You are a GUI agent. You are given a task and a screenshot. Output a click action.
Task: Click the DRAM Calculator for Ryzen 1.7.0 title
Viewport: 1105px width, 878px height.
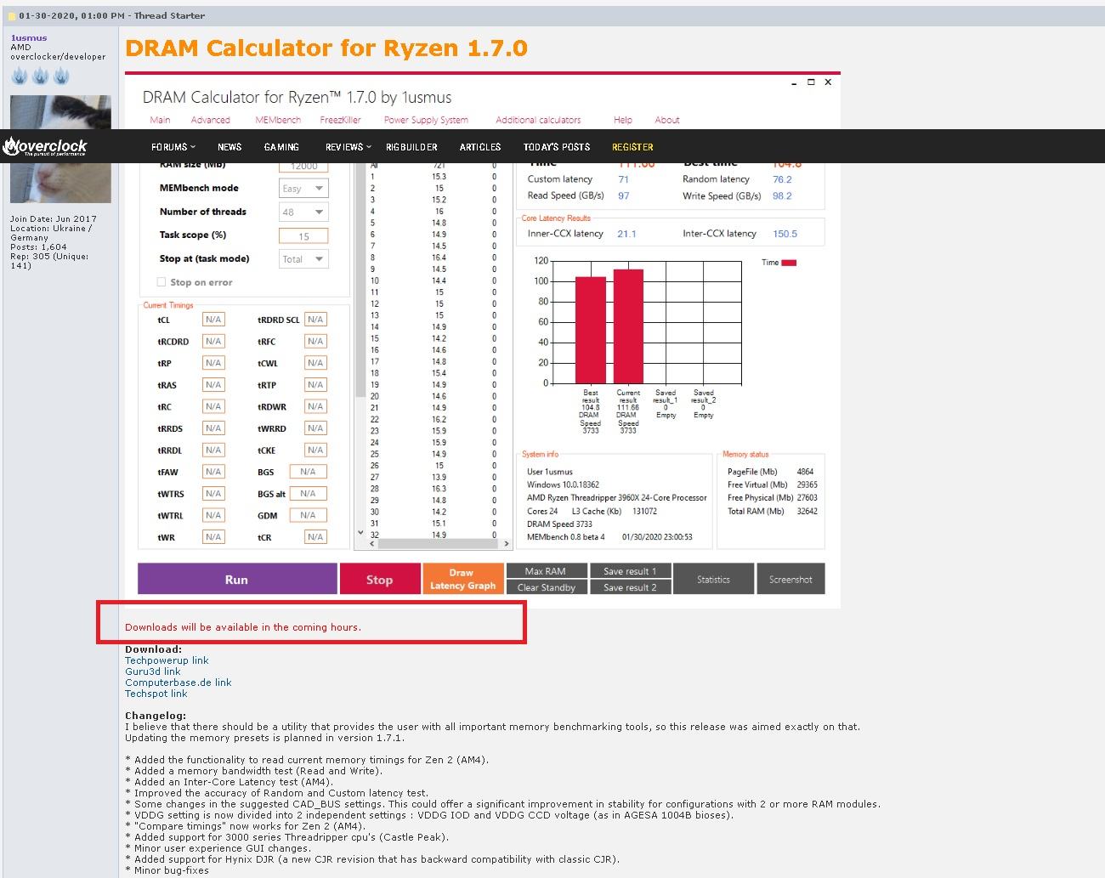coord(326,48)
